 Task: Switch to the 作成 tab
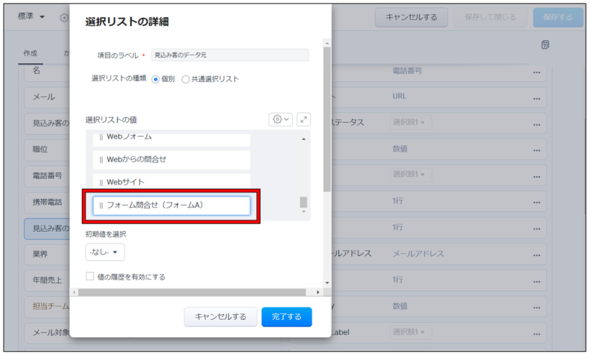[x=30, y=54]
